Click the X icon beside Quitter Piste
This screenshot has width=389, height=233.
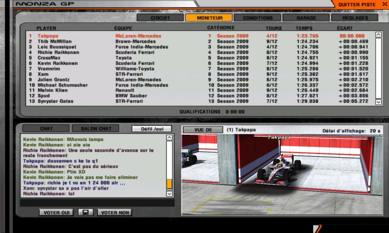(384, 4)
